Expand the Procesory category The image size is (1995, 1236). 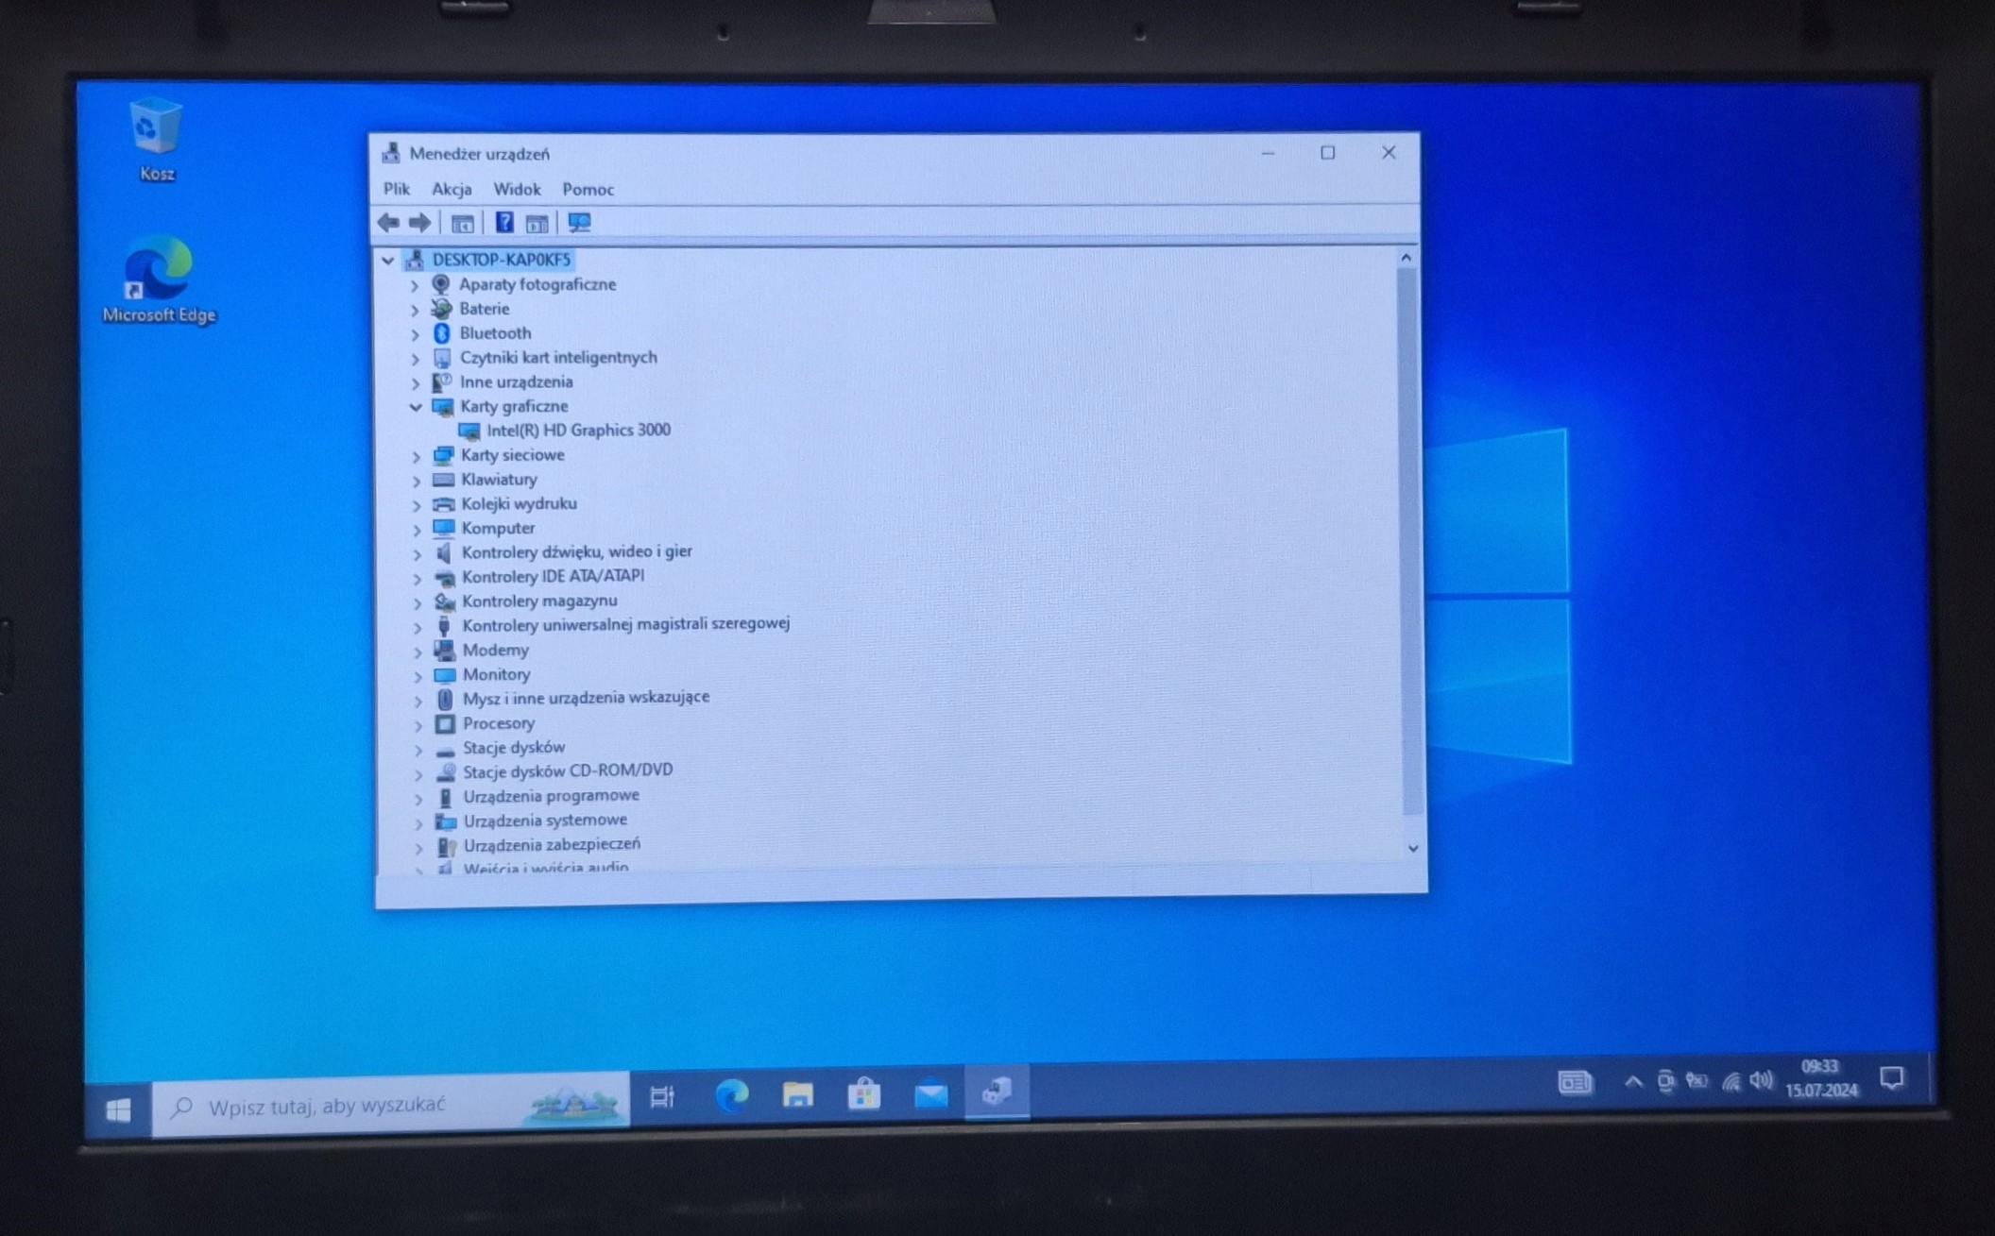pyautogui.click(x=418, y=725)
